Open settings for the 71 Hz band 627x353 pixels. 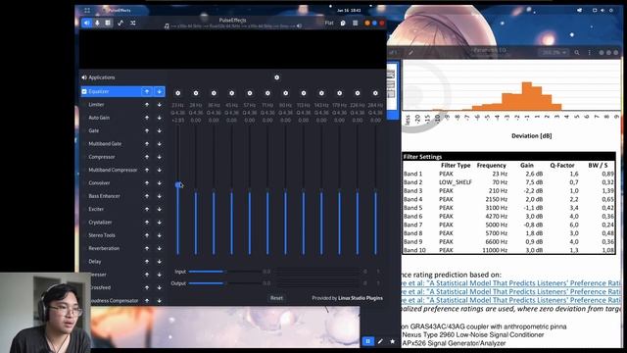pos(267,93)
